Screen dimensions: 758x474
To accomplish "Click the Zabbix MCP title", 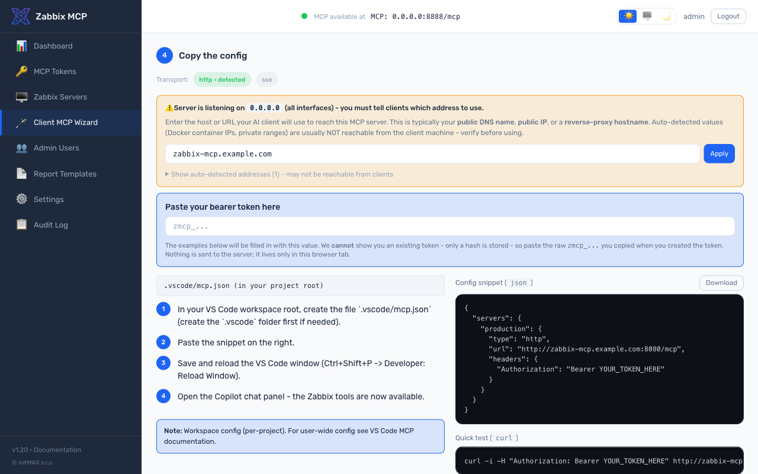I will [61, 16].
